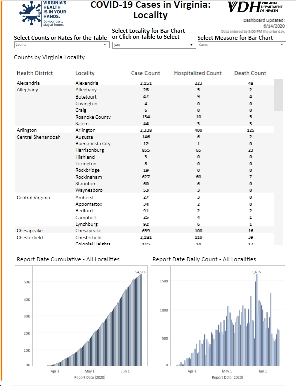The image size is (296, 386).
Task: Click the Hospitalized Count column header
Action: (198, 73)
